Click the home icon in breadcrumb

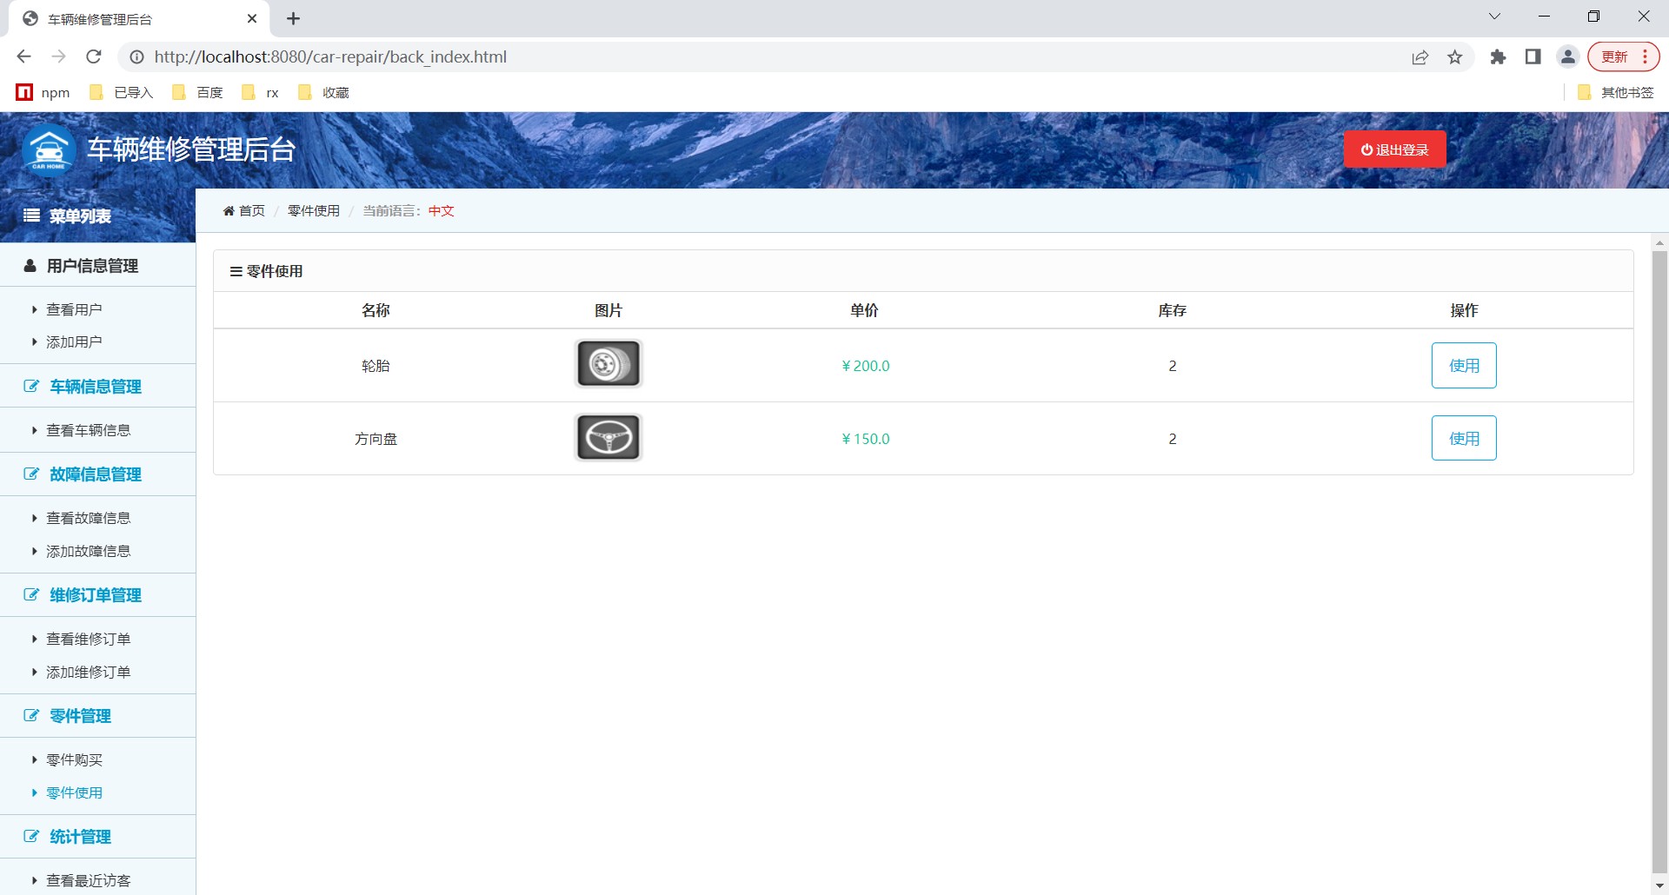click(x=229, y=211)
